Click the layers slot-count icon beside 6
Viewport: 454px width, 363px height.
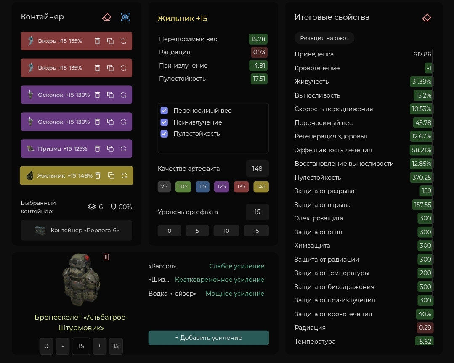click(x=92, y=207)
